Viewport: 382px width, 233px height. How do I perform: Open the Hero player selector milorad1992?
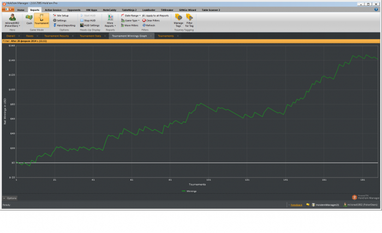pyautogui.click(x=12, y=21)
